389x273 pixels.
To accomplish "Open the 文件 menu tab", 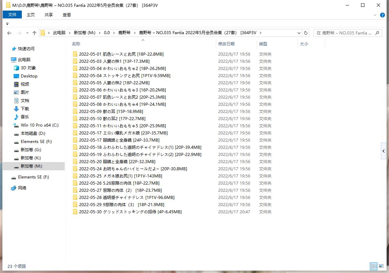I will tap(12, 15).
